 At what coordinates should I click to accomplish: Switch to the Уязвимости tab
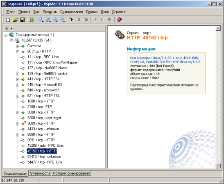click(40, 173)
